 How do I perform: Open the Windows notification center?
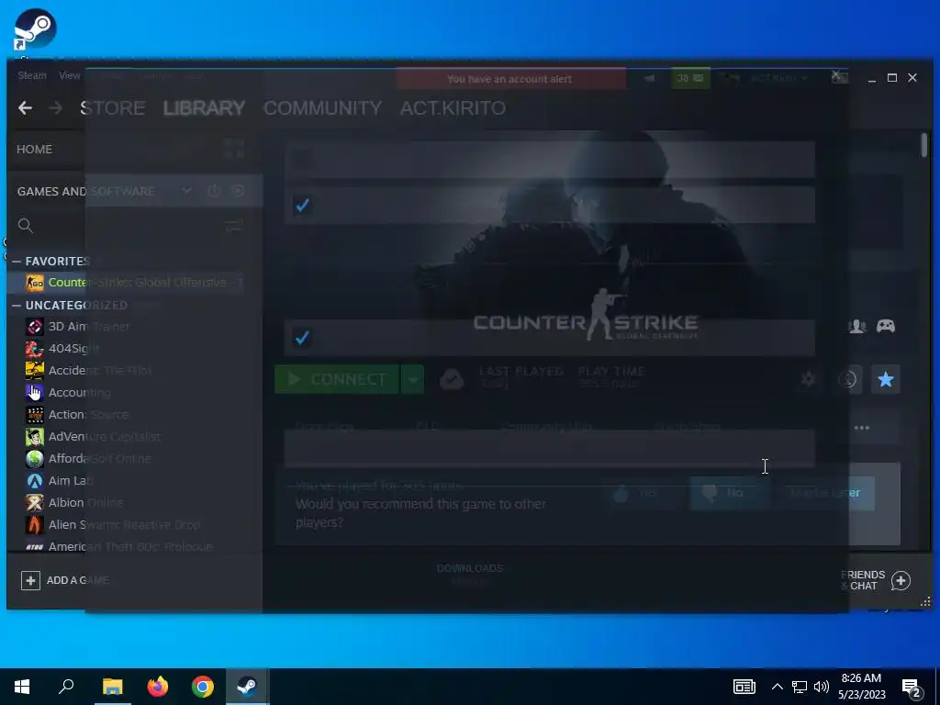tap(912, 687)
